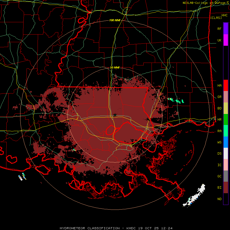Click the GR legend label
This screenshot has width=230, height=230.
point(219,97)
